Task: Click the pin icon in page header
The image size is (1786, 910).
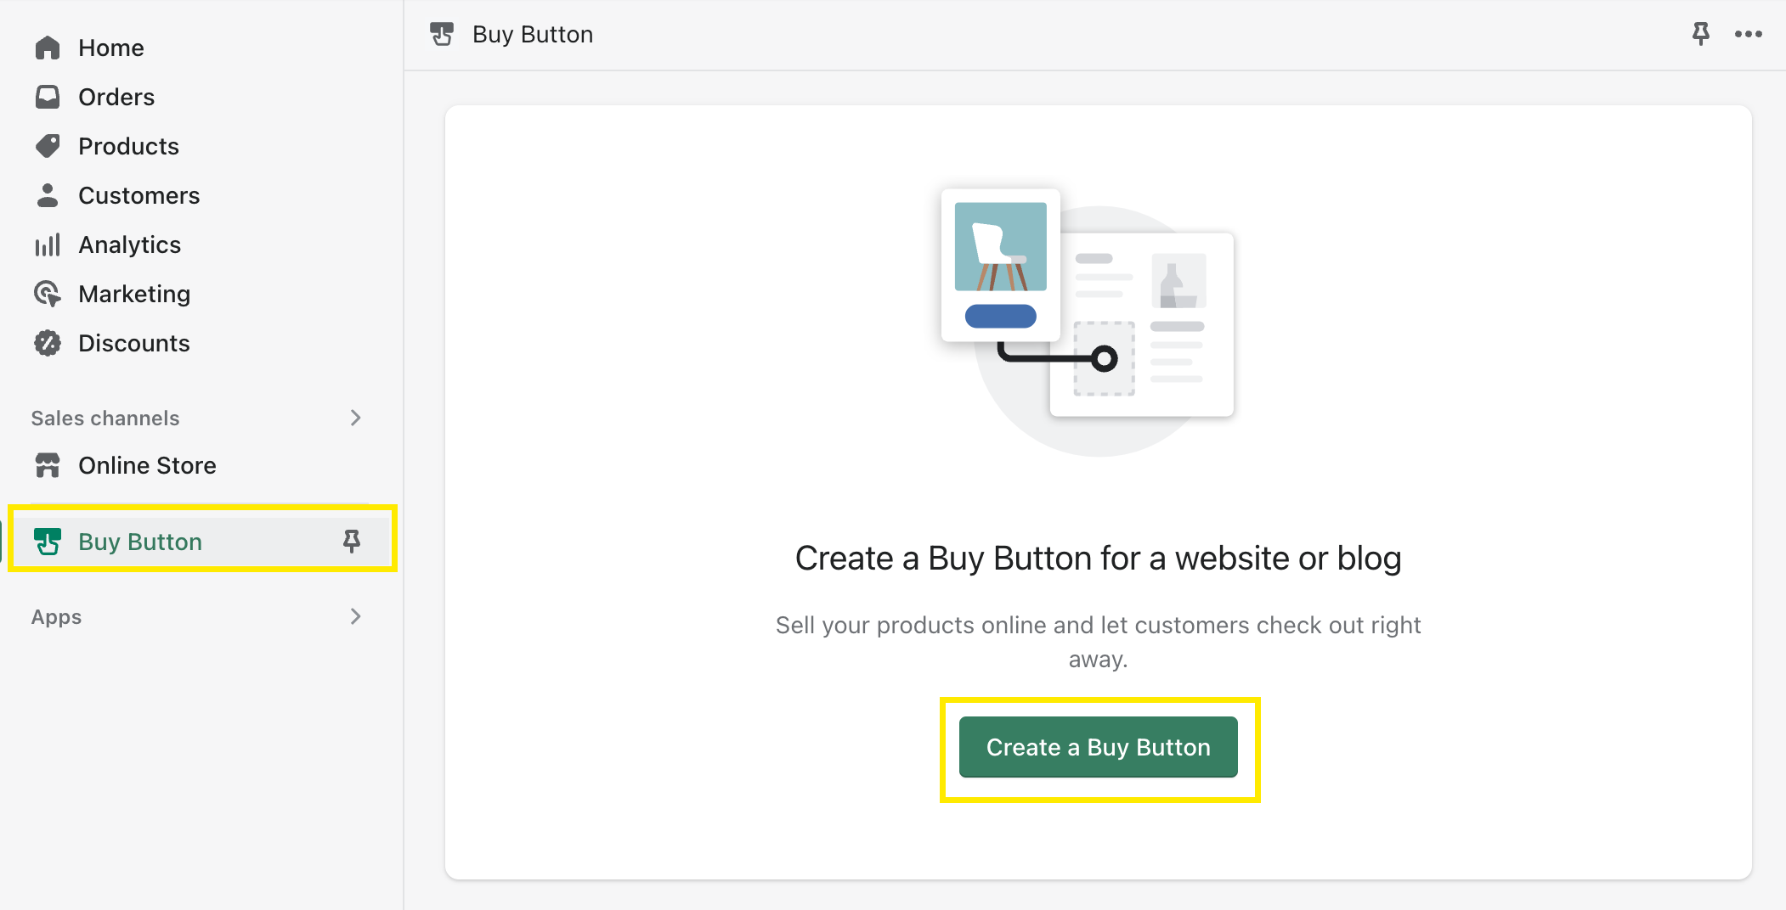Action: (1700, 34)
